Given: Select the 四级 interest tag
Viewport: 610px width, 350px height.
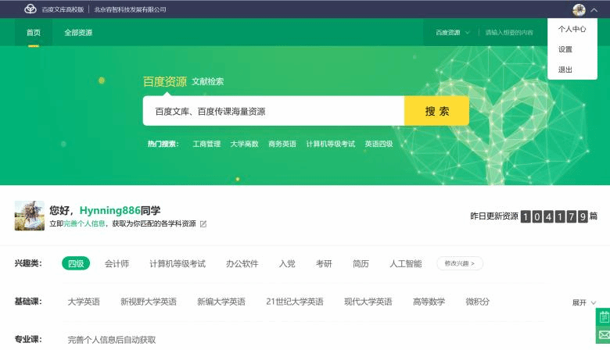Looking at the screenshot, I should pos(76,263).
